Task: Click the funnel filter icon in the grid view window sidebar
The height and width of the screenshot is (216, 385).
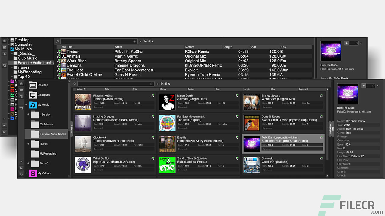Action: coord(21,96)
